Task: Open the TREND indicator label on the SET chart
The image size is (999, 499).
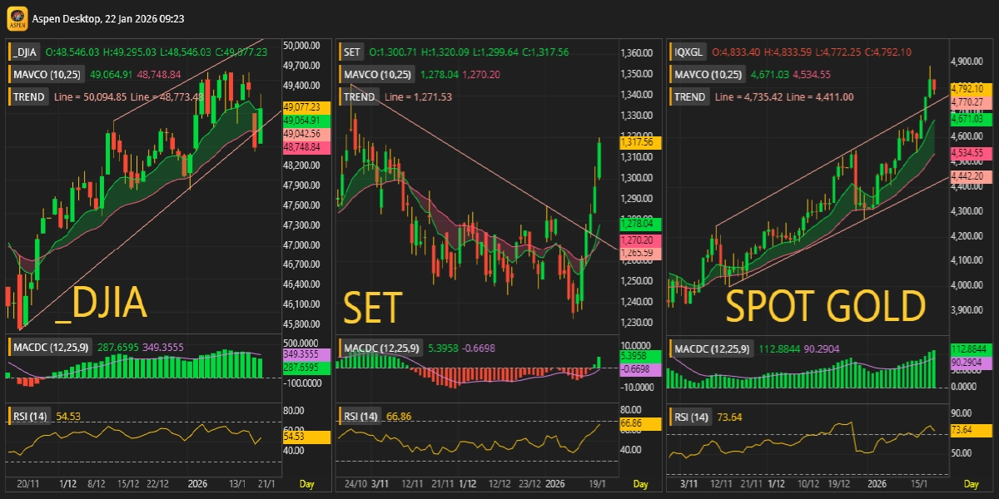Action: pyautogui.click(x=359, y=97)
